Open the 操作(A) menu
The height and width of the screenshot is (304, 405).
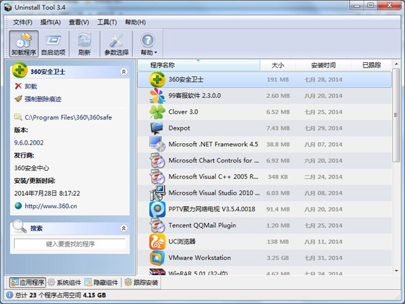pyautogui.click(x=51, y=22)
